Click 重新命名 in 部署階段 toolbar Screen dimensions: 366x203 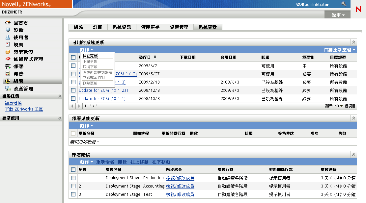(x=105, y=162)
